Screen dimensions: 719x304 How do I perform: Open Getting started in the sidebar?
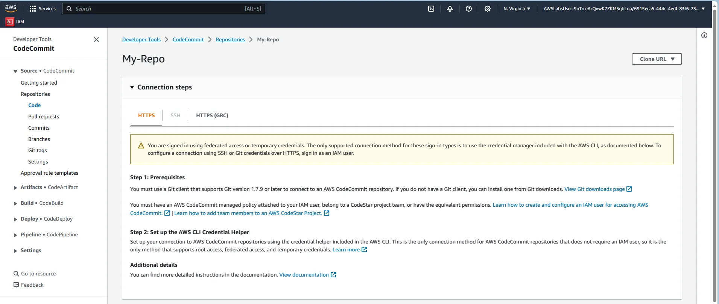click(39, 83)
